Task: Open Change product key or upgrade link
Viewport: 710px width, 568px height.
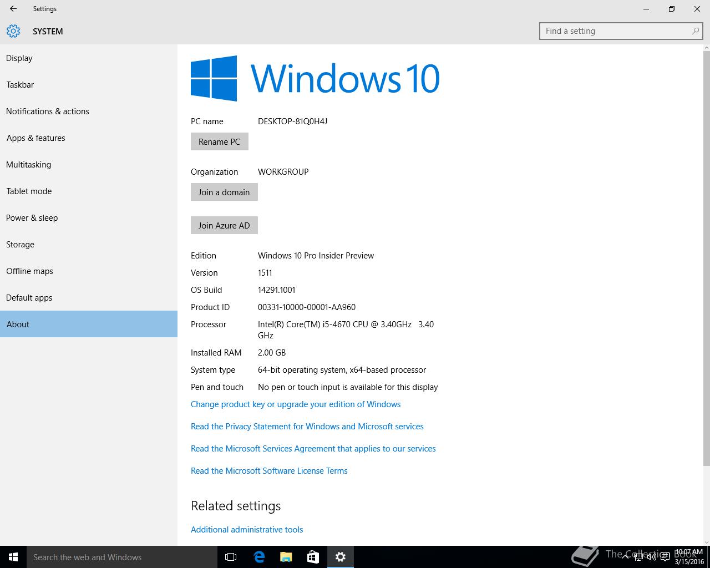Action: tap(296, 404)
